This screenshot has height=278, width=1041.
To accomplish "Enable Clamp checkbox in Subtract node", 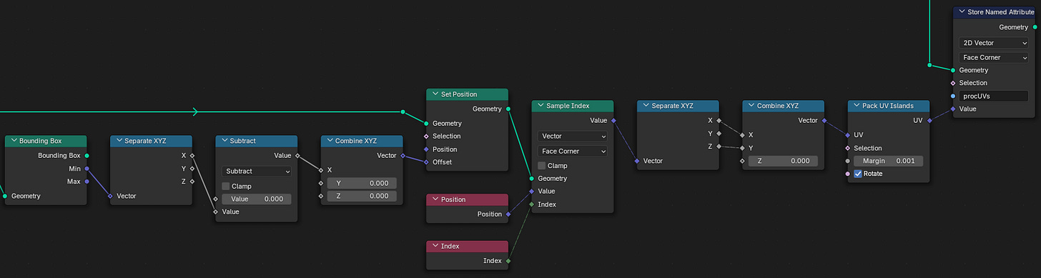I will pyautogui.click(x=226, y=186).
